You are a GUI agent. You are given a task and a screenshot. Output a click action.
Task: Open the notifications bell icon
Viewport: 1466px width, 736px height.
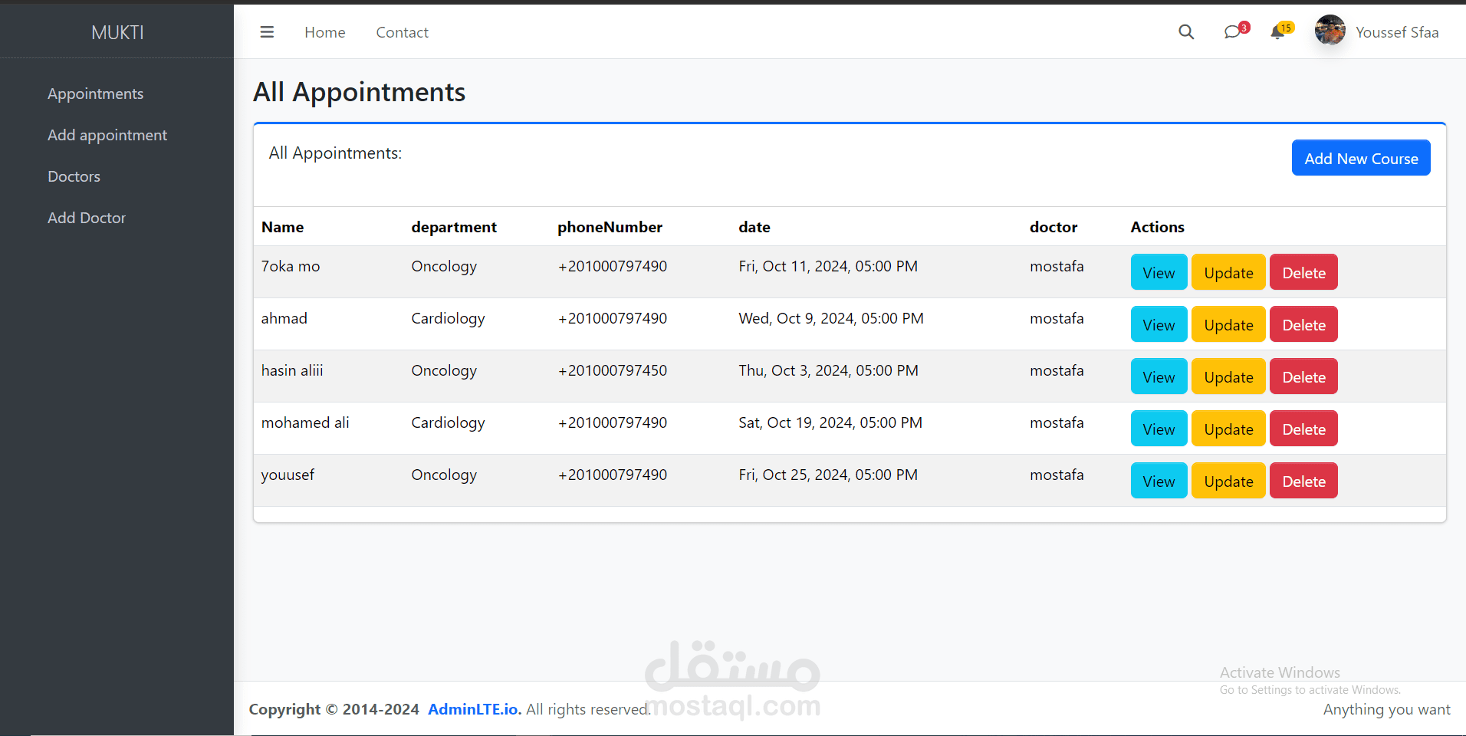click(1277, 32)
